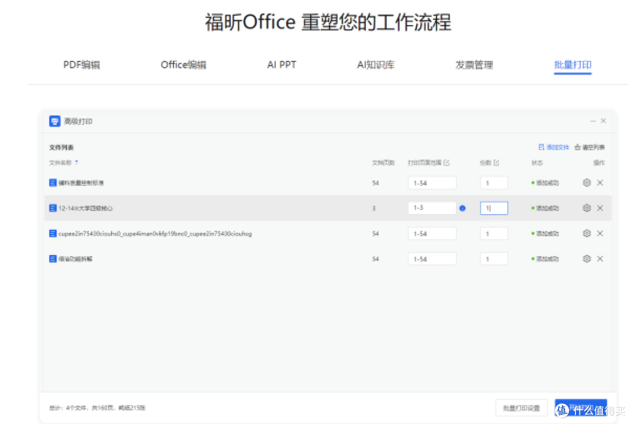
Task: Click the file icon of the 12-14 row
Action: (x=53, y=208)
